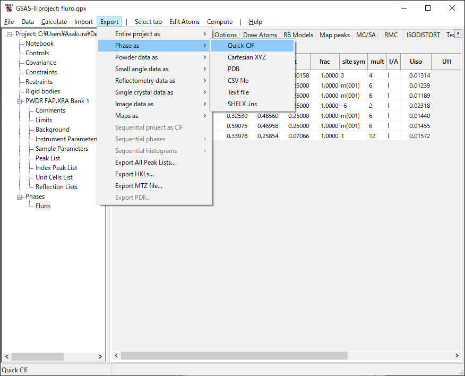Click the Uiso column header
The image size is (465, 376).
(x=416, y=62)
